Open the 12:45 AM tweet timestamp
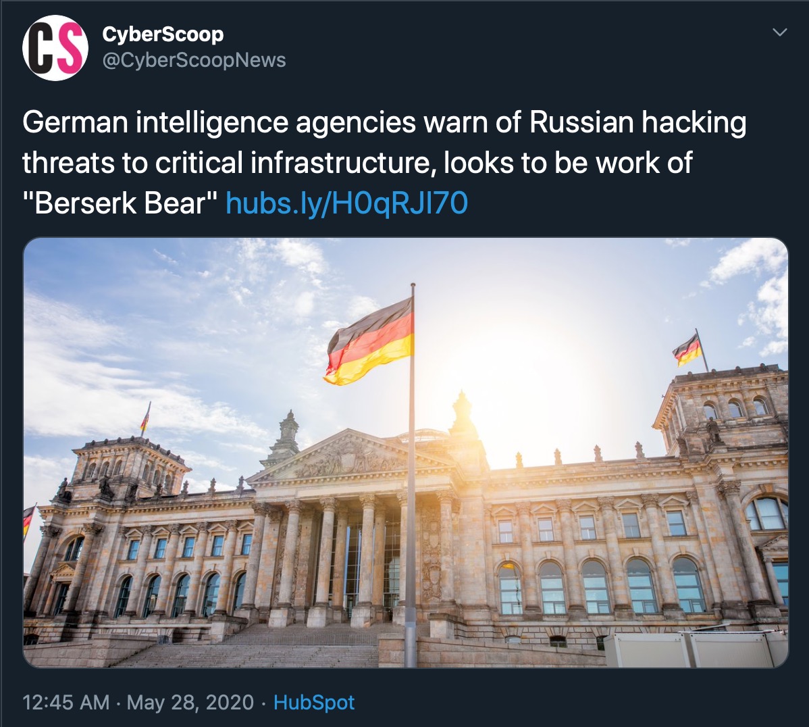The image size is (809, 727). [66, 702]
